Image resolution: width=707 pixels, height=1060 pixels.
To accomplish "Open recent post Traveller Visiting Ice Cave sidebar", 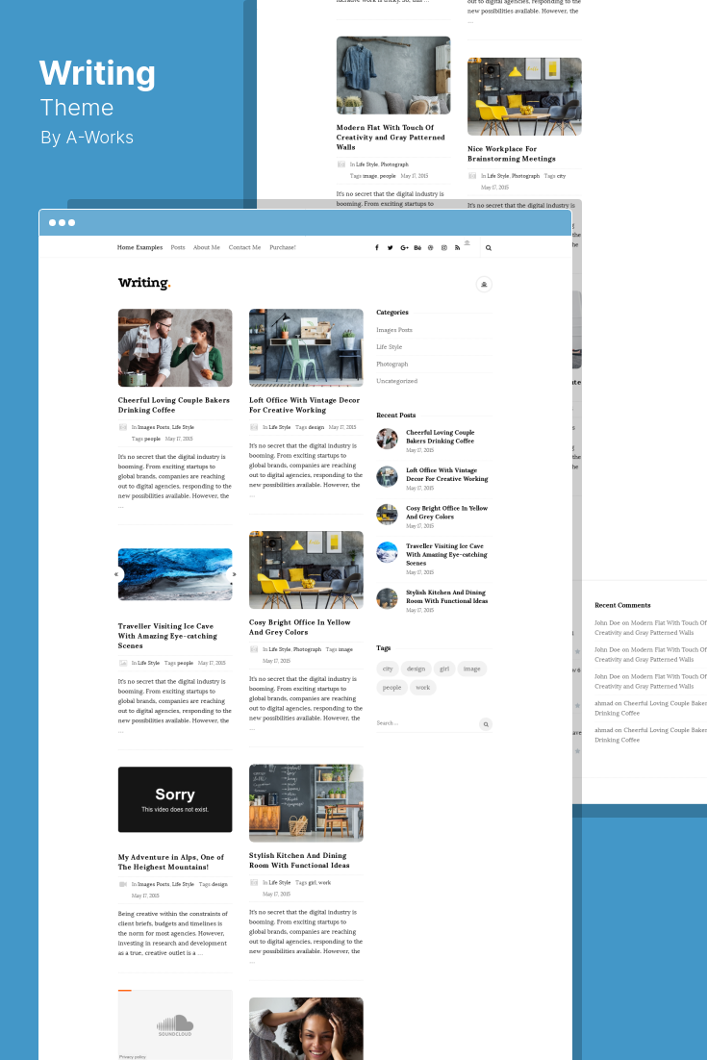I will (x=446, y=554).
